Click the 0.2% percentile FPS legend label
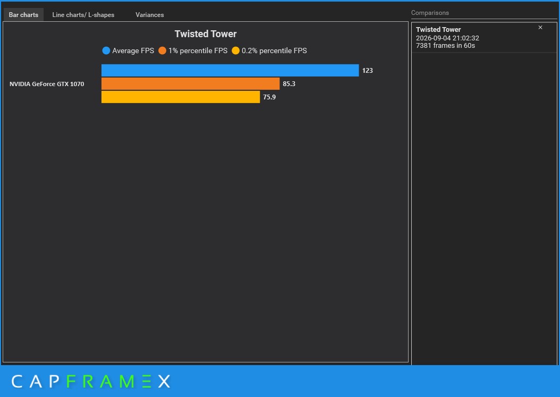This screenshot has width=560, height=397. (x=274, y=50)
